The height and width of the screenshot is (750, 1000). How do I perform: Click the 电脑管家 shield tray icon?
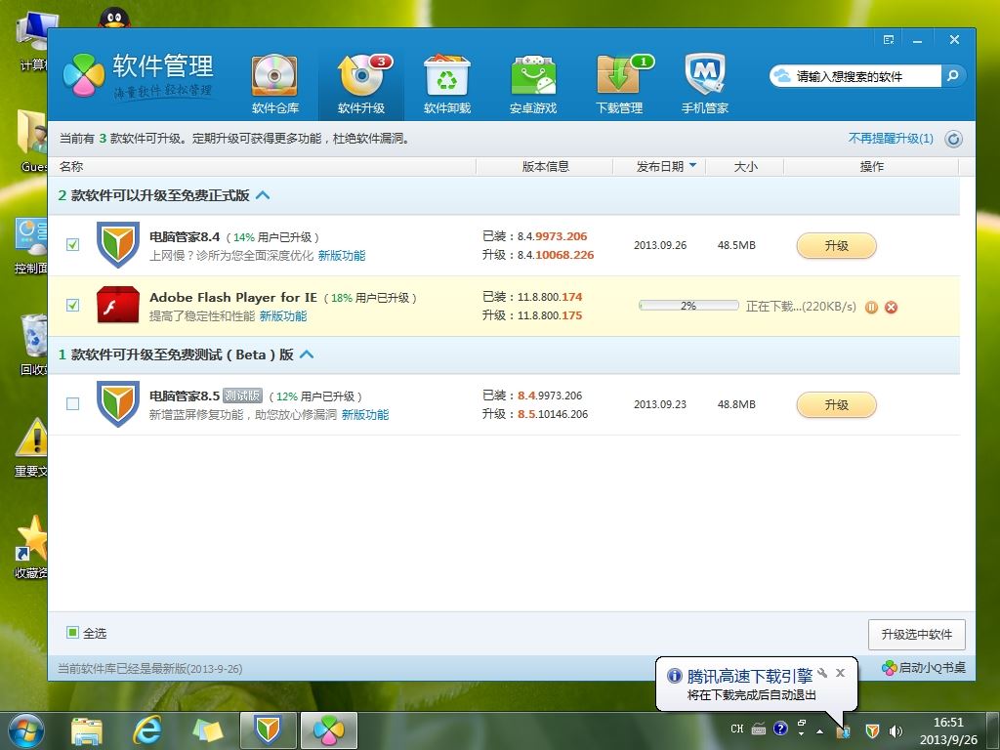872,730
